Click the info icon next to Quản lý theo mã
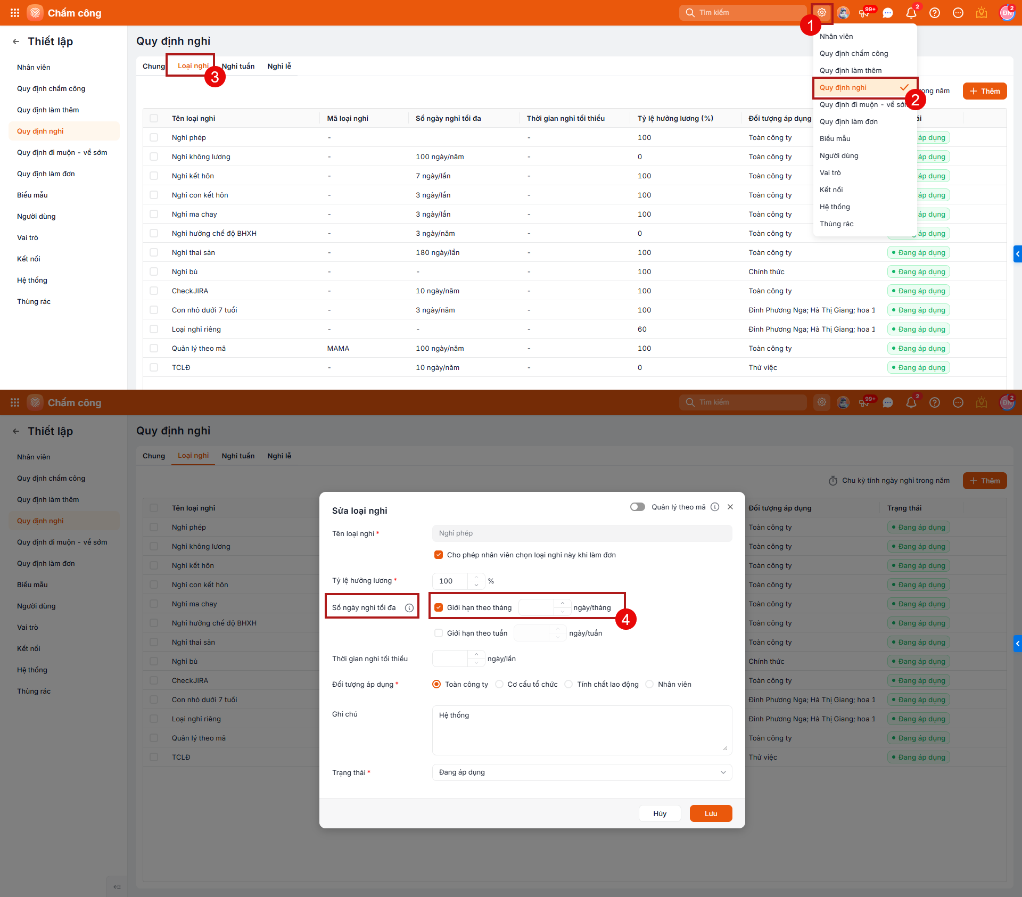 pyautogui.click(x=715, y=507)
